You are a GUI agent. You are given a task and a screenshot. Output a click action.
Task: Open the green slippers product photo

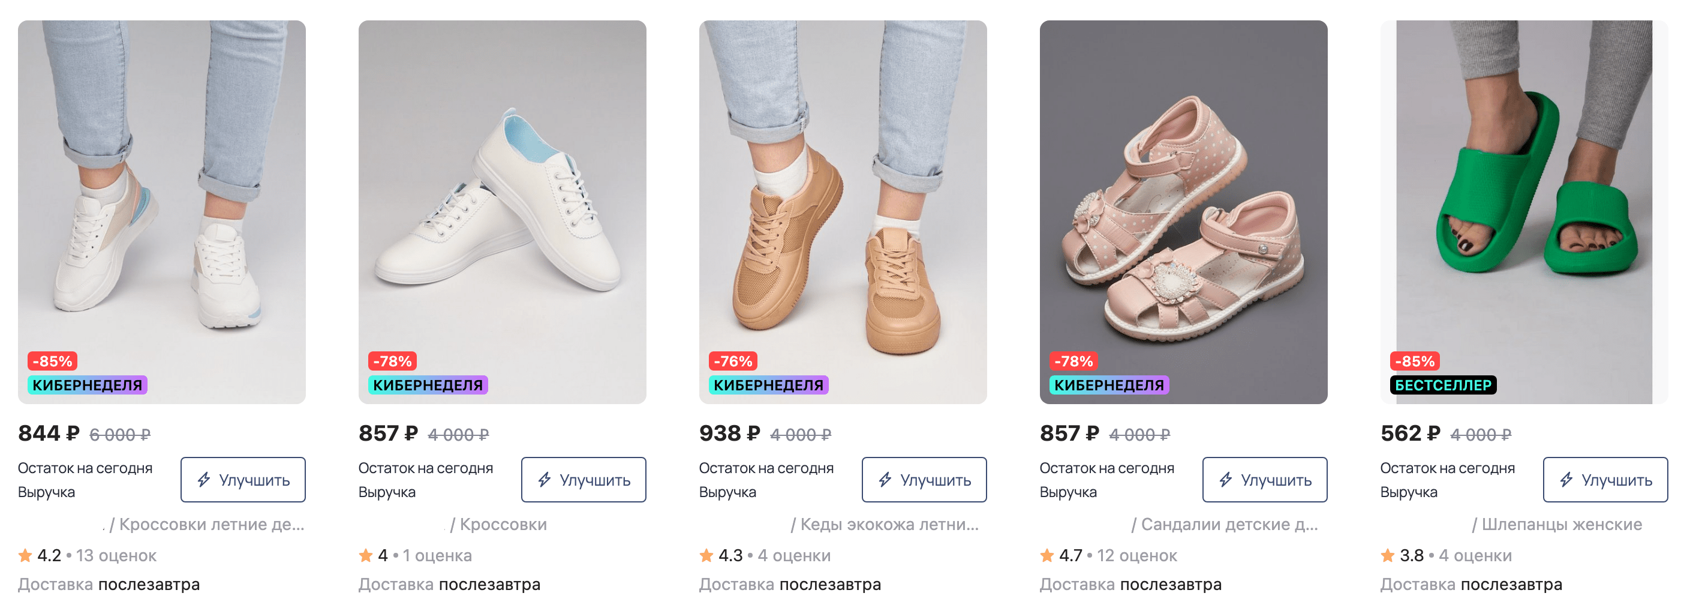click(1523, 196)
